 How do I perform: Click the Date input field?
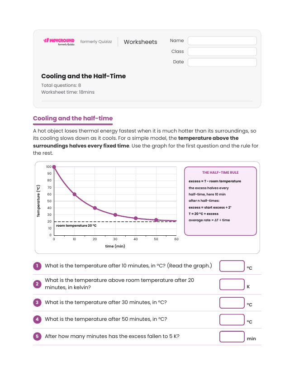(222, 62)
